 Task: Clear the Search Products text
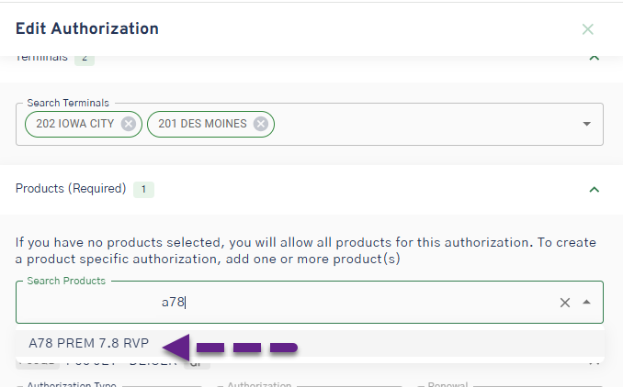pyautogui.click(x=565, y=303)
